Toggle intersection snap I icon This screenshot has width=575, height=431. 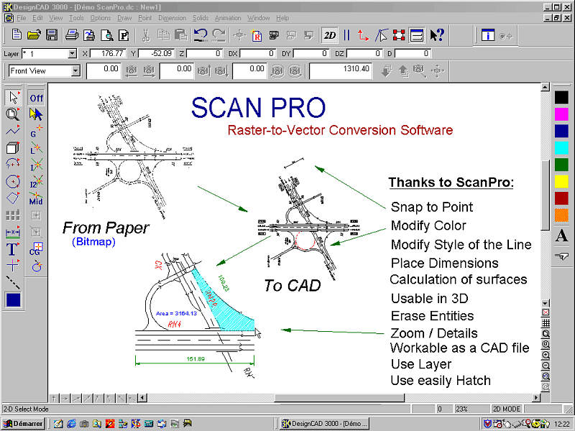pyautogui.click(x=36, y=165)
